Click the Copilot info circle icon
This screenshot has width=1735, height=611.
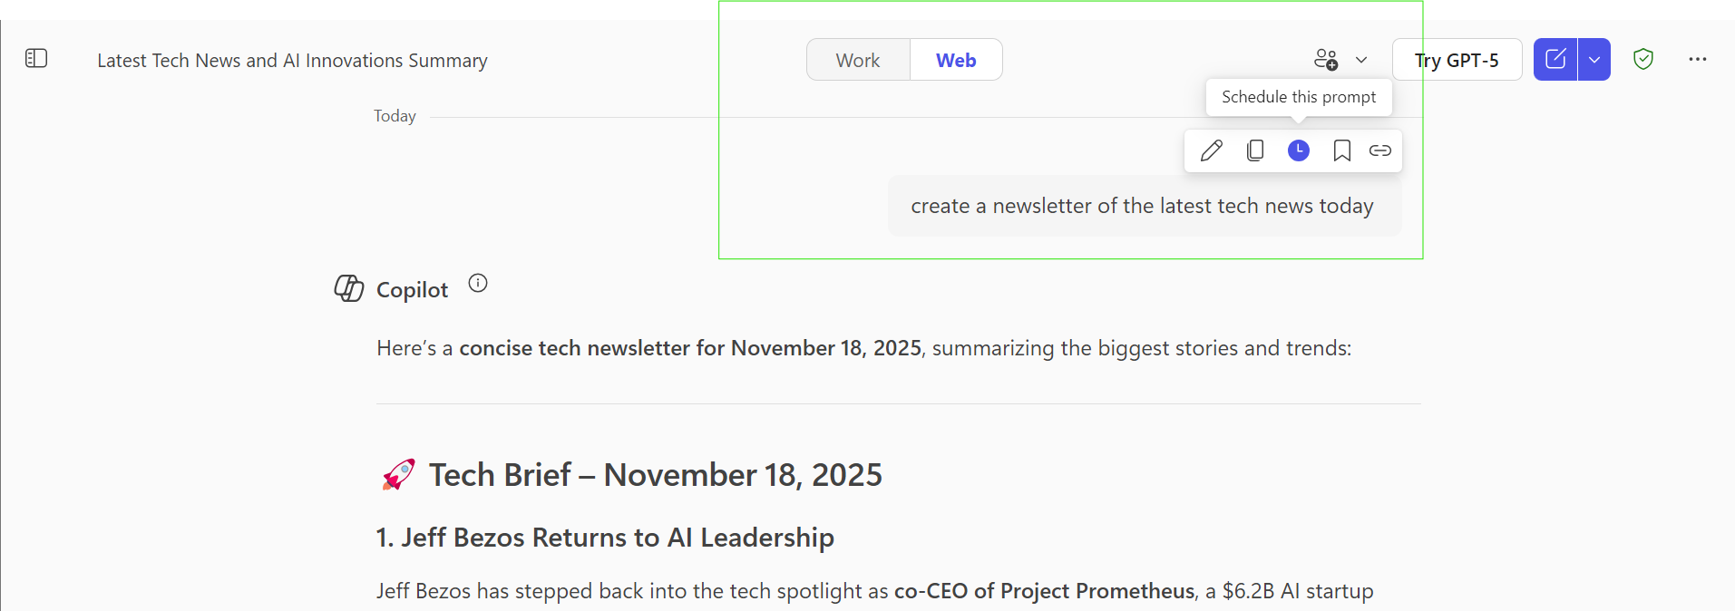click(x=478, y=283)
